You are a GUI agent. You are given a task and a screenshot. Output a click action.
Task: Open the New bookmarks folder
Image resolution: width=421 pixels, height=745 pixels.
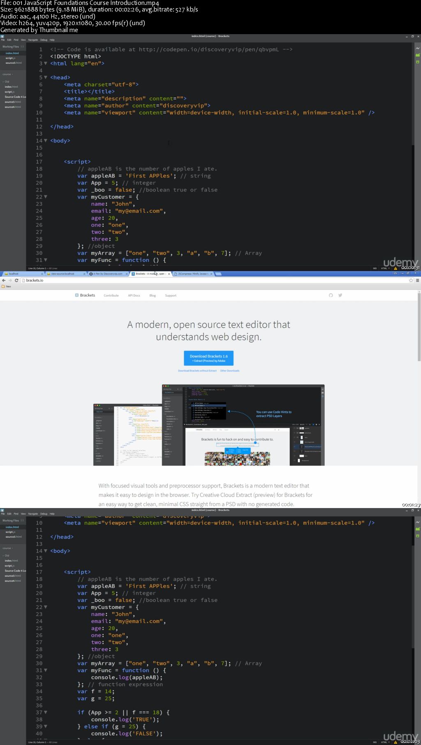click(x=6, y=286)
